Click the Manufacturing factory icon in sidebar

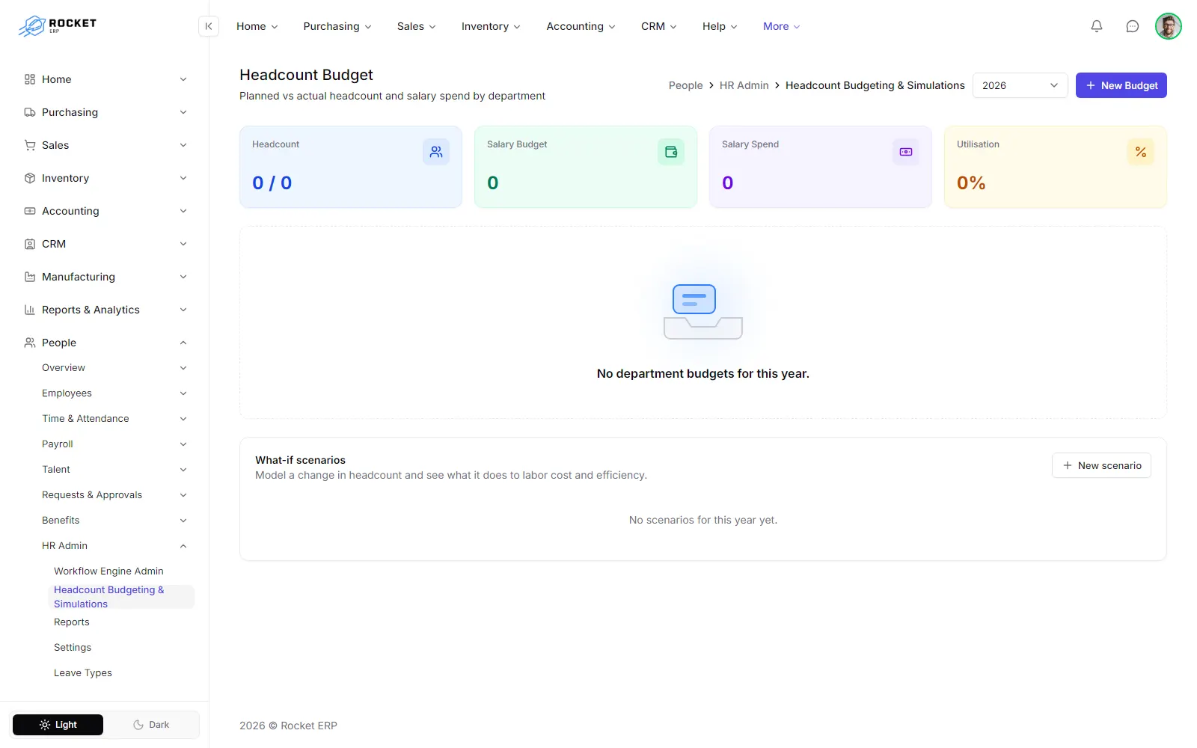[30, 277]
